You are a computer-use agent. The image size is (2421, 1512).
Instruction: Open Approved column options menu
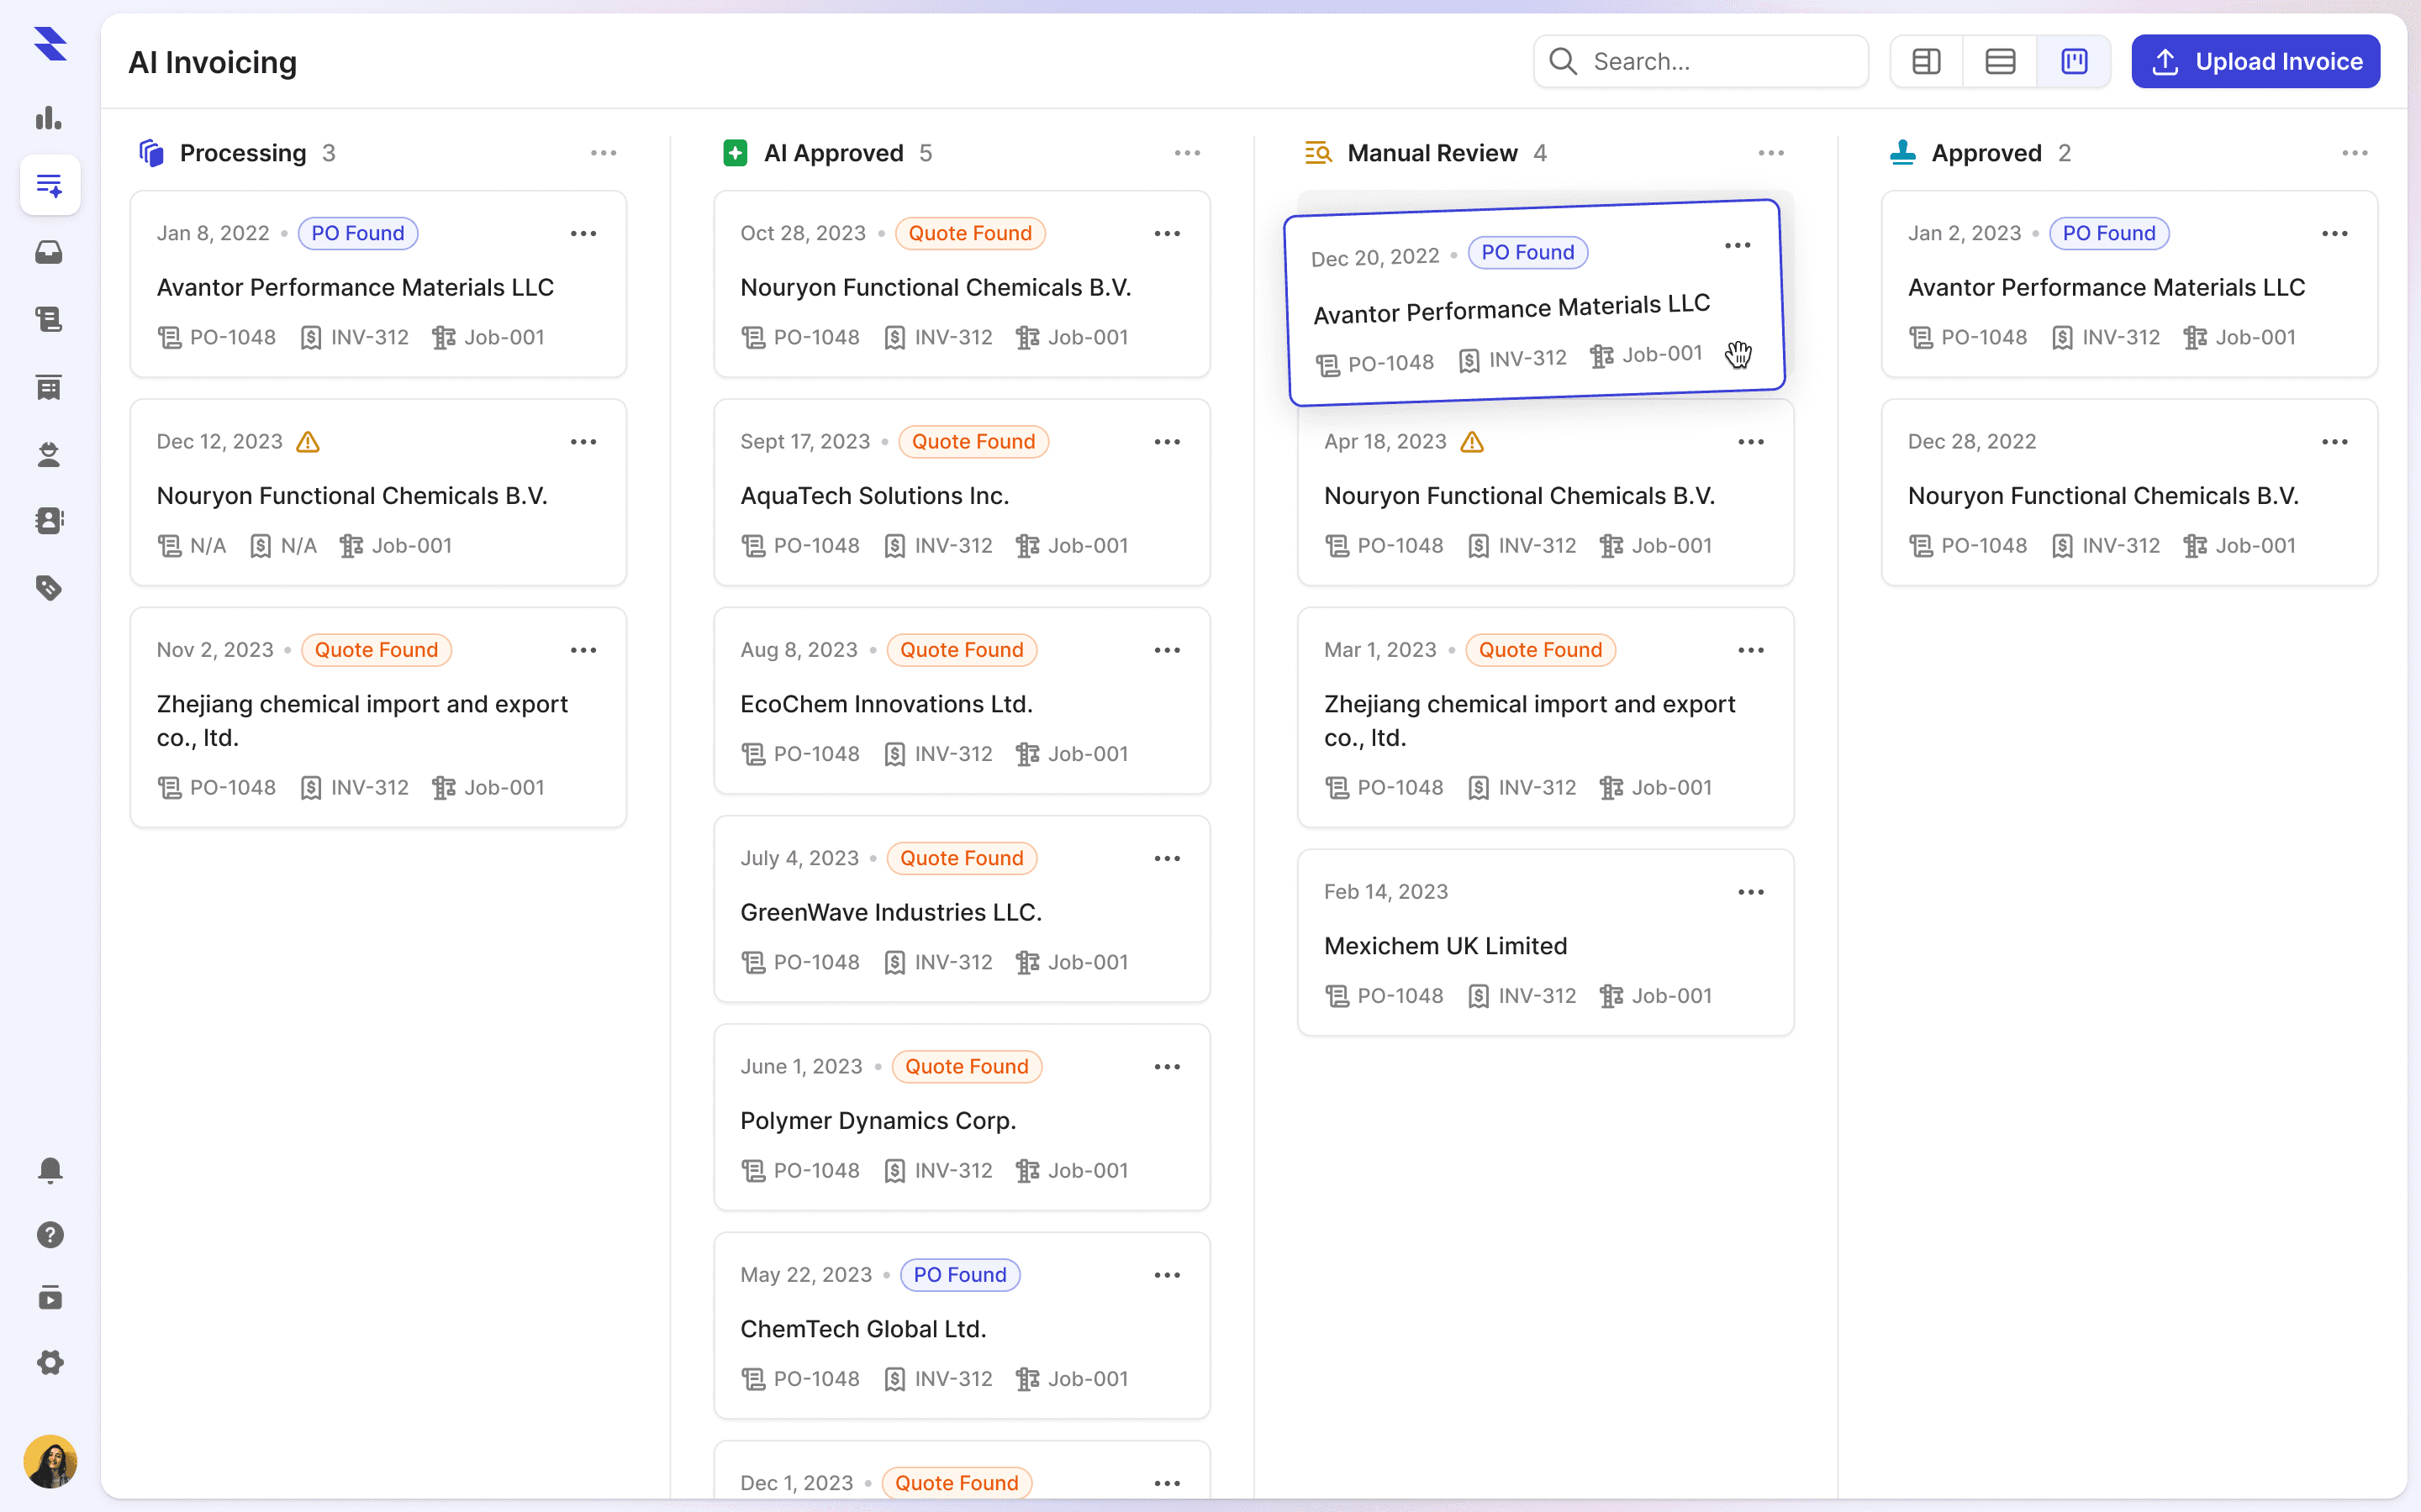point(2355,153)
